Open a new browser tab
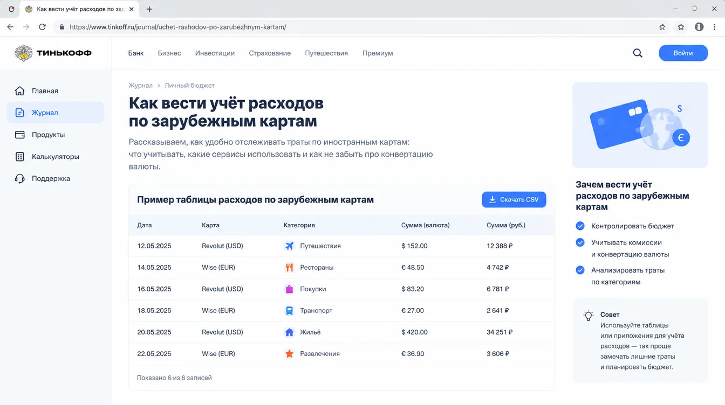 [149, 9]
